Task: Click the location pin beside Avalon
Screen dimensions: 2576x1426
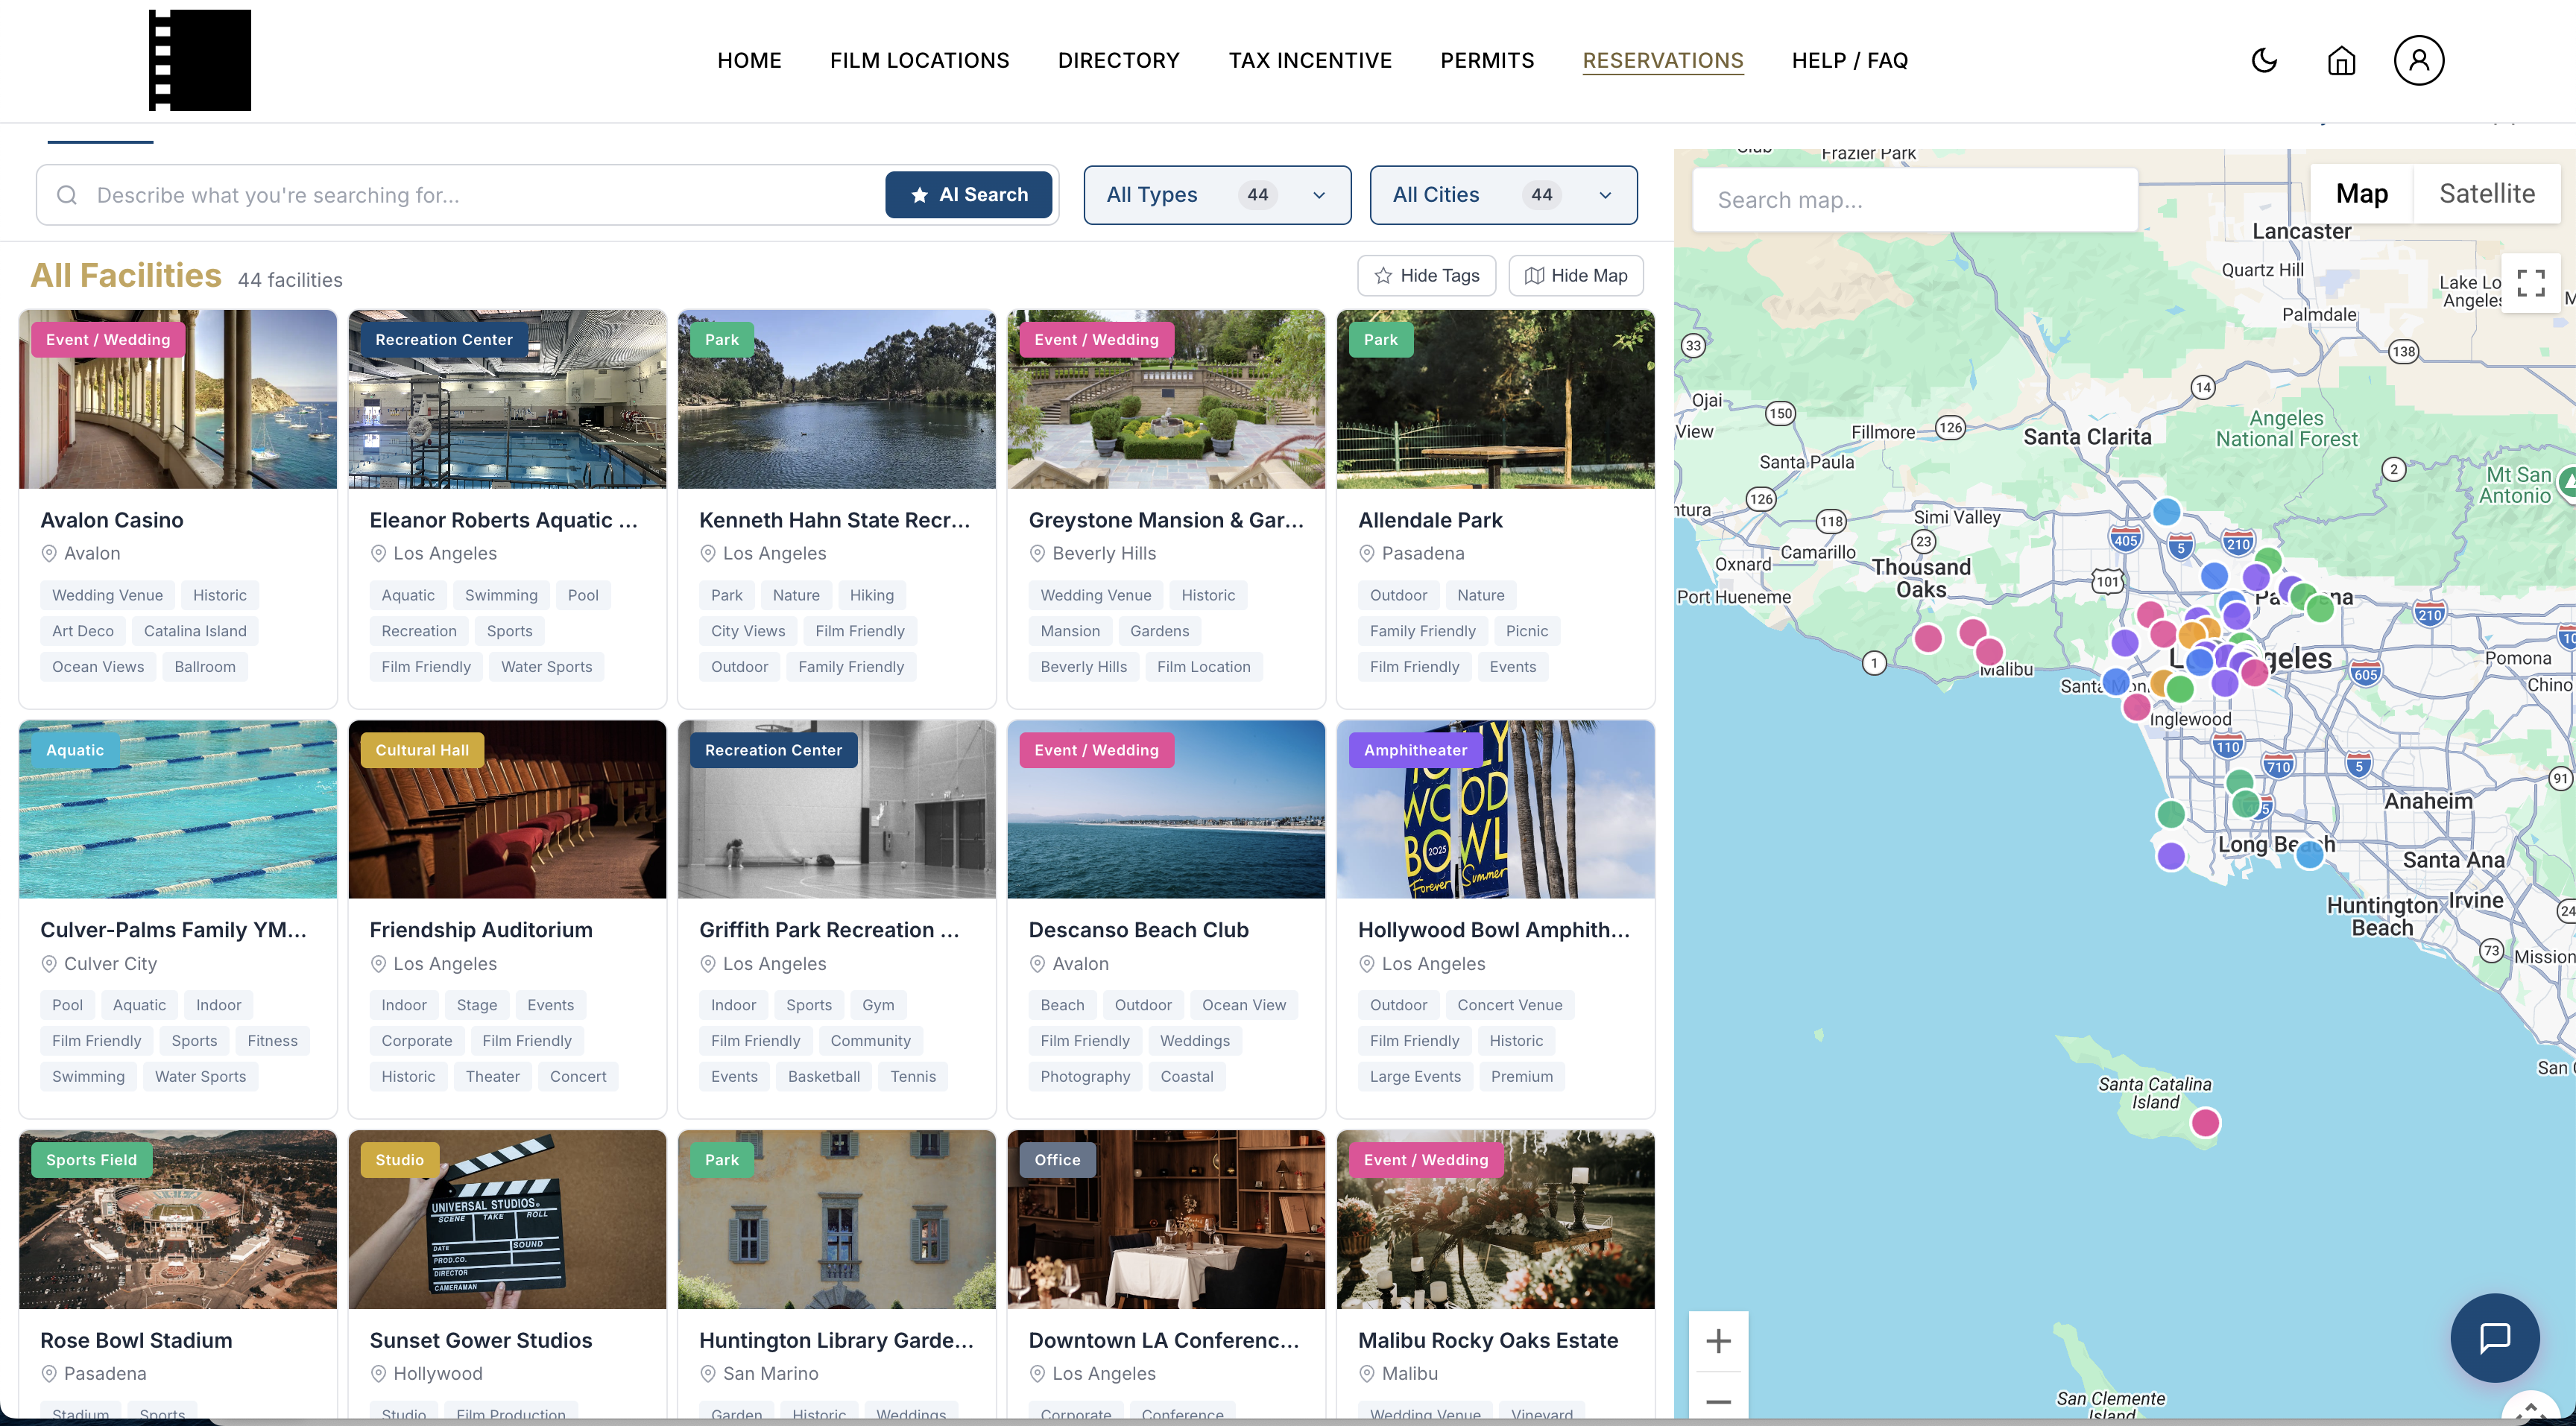Action: (48, 554)
